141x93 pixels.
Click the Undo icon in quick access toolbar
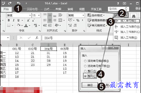click(x=18, y=3)
